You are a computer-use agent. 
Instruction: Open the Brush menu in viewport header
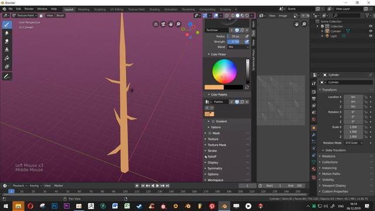pyautogui.click(x=60, y=16)
